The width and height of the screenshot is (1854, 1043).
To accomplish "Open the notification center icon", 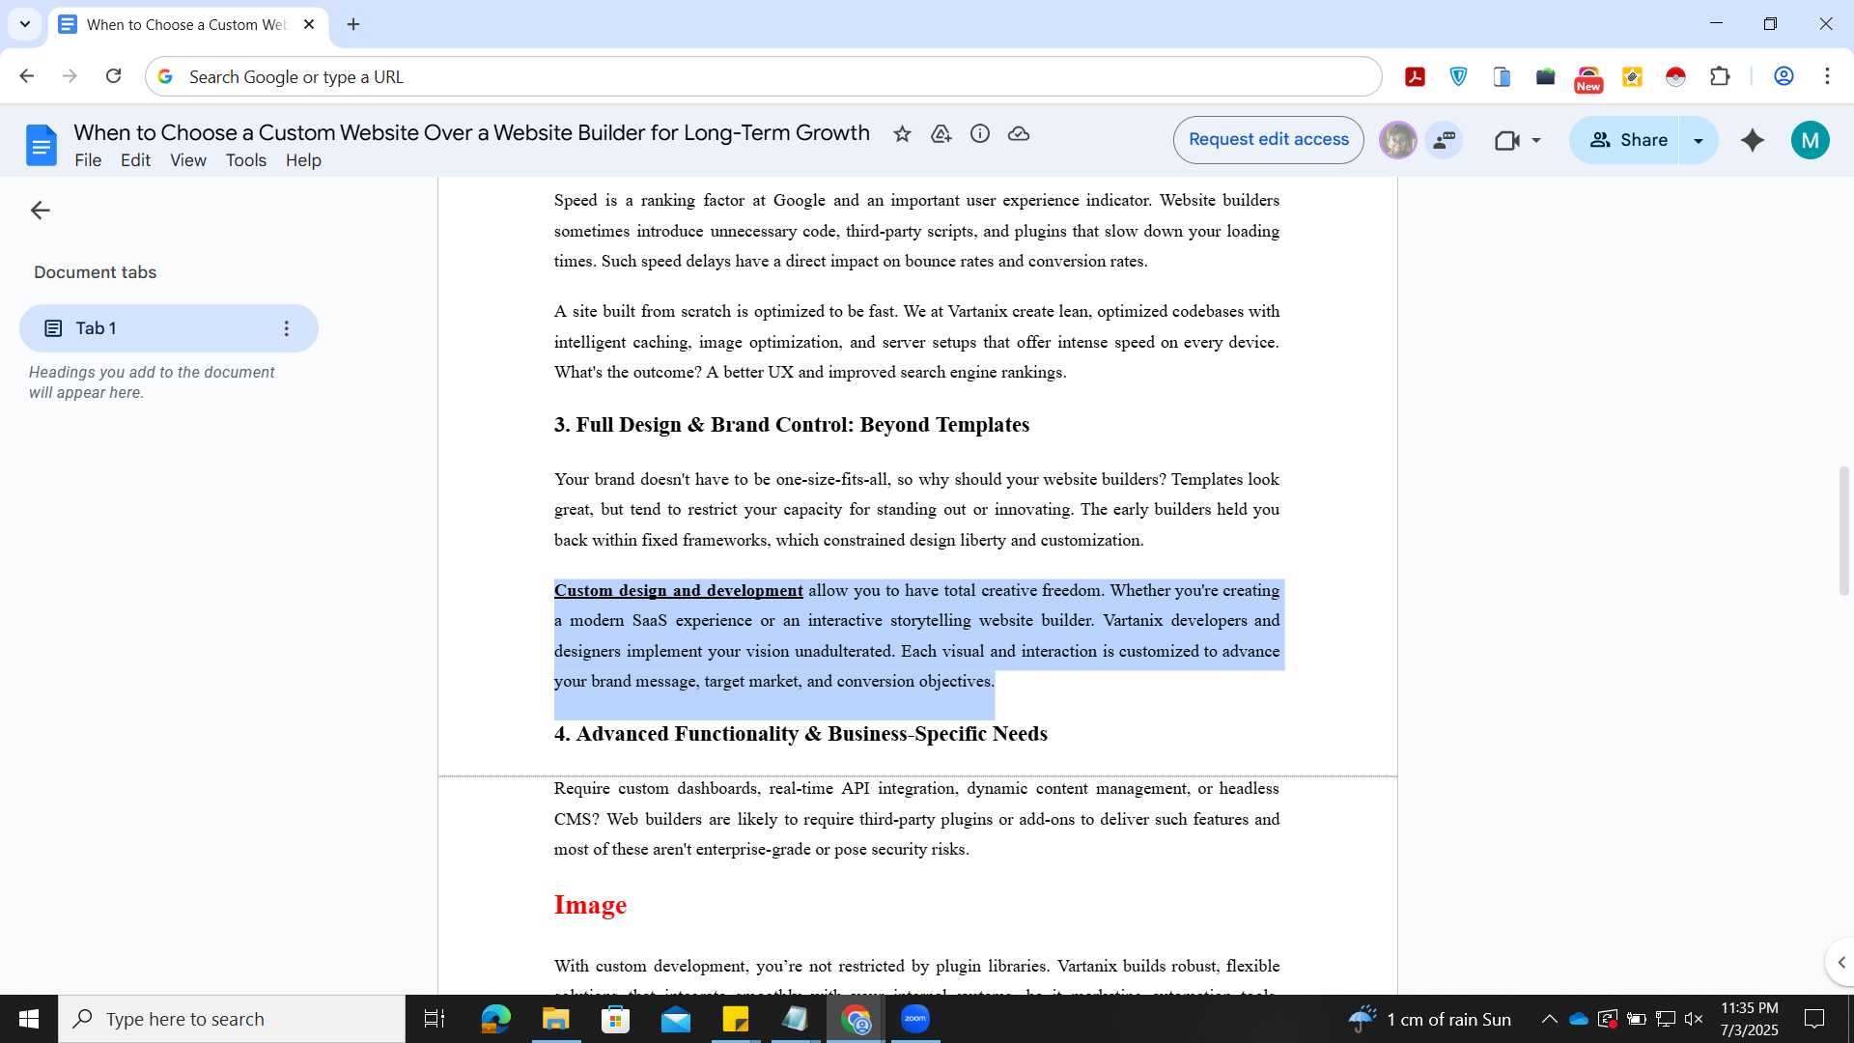I will [1814, 1019].
